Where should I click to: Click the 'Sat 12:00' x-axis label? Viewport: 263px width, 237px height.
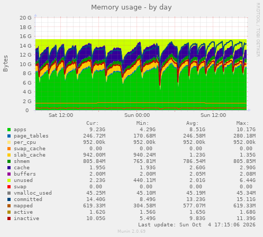tap(61, 115)
